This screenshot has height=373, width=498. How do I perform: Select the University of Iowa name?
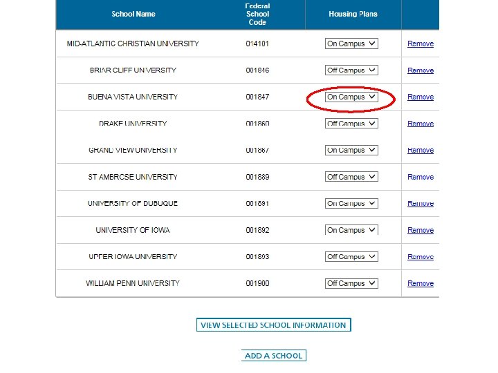[x=133, y=230]
